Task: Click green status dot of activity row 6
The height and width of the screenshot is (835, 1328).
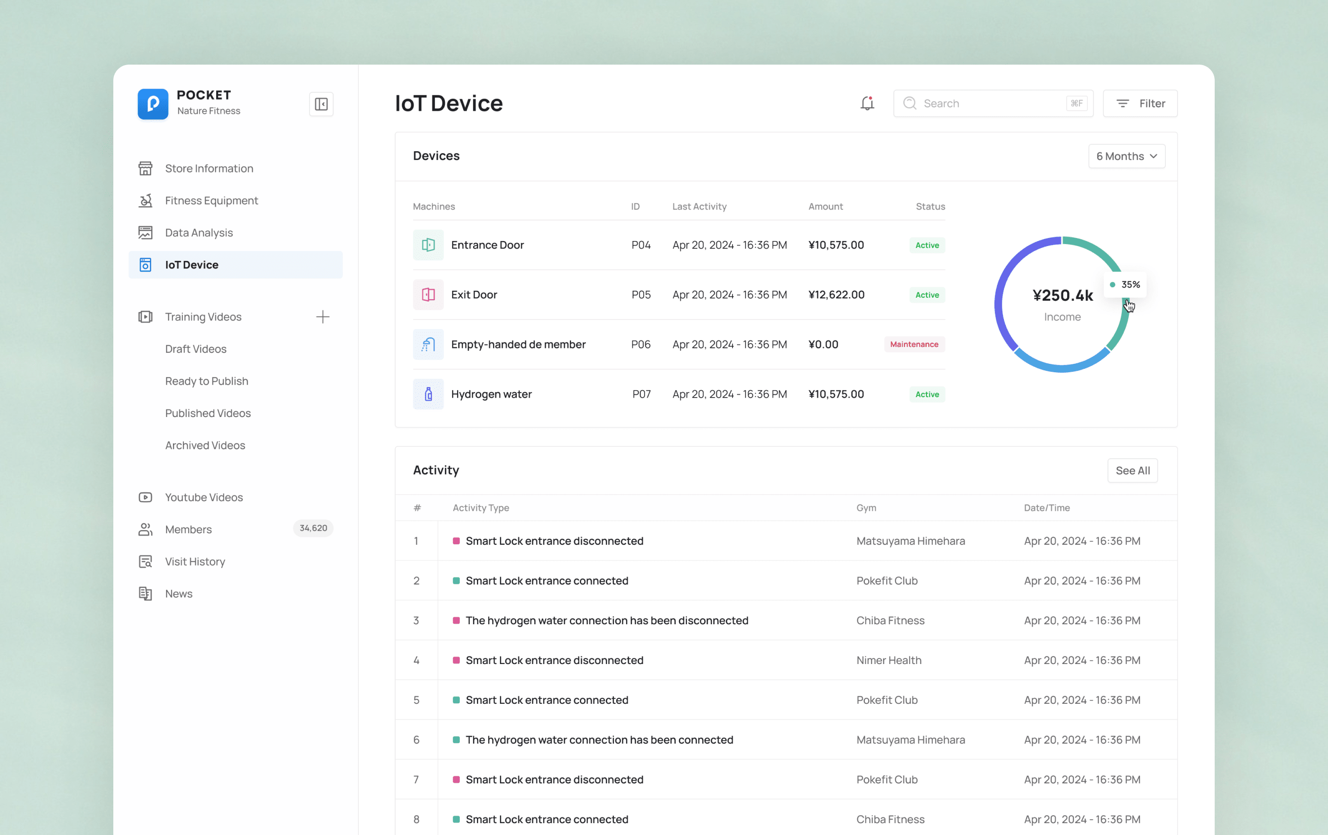Action: pyautogui.click(x=456, y=740)
